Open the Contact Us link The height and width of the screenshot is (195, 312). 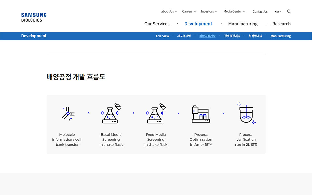click(260, 12)
